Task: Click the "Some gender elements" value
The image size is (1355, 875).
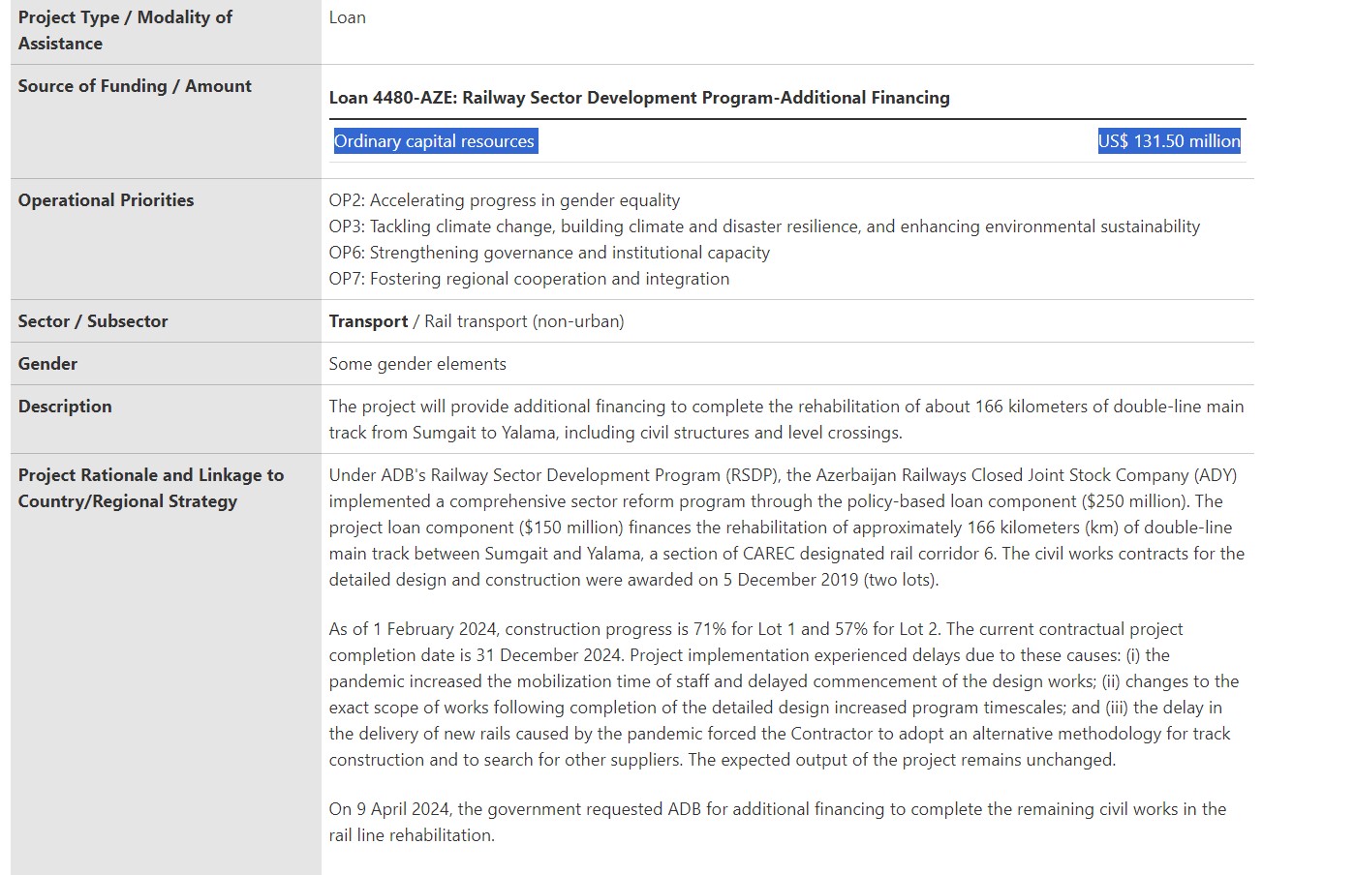Action: (417, 364)
